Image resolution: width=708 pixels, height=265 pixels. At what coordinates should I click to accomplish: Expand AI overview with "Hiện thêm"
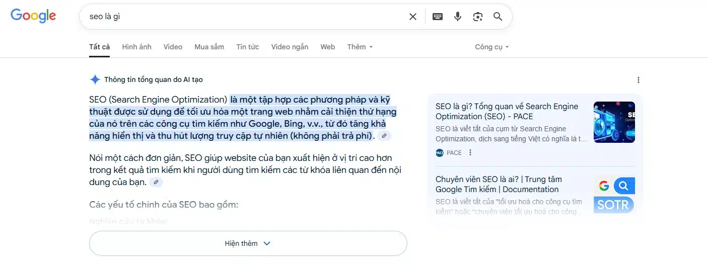coord(248,243)
